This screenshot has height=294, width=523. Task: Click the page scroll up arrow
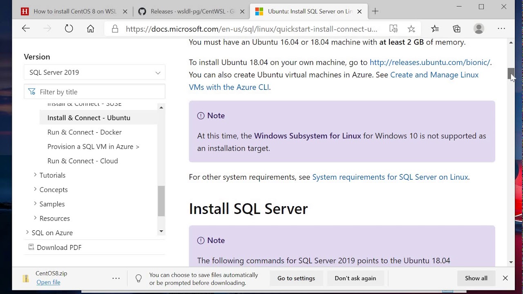(x=511, y=42)
